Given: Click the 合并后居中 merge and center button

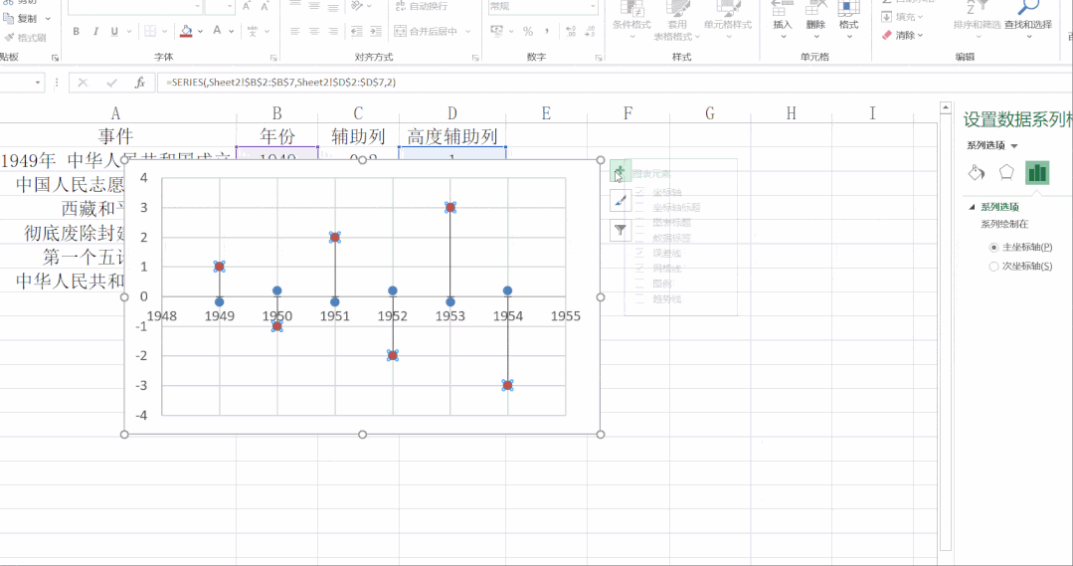Looking at the screenshot, I should click(426, 32).
